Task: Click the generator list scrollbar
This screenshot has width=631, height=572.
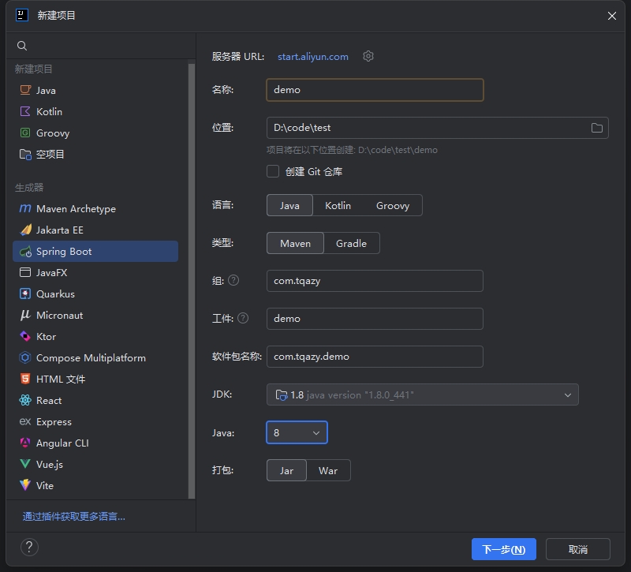Action: click(x=192, y=281)
